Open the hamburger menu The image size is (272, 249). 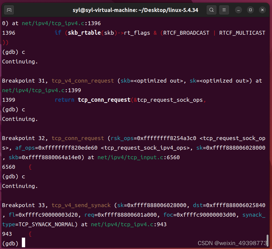click(224, 10)
